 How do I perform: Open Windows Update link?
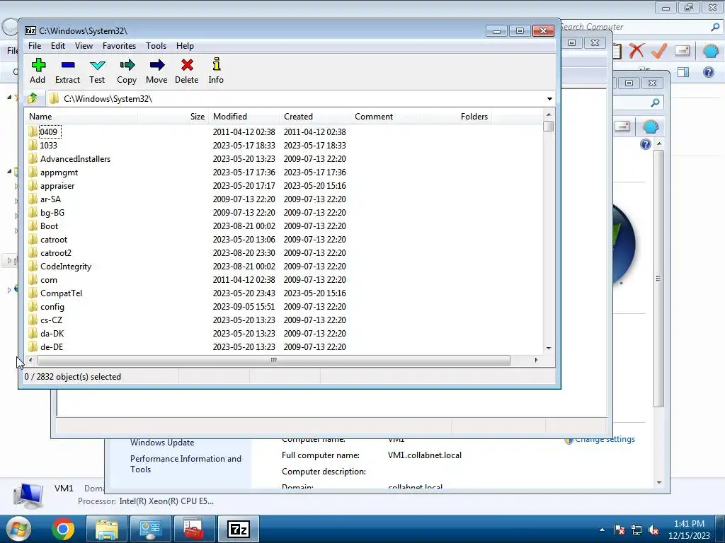pyautogui.click(x=162, y=443)
